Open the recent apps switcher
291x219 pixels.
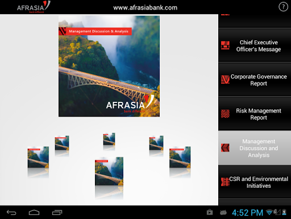pos(57,213)
